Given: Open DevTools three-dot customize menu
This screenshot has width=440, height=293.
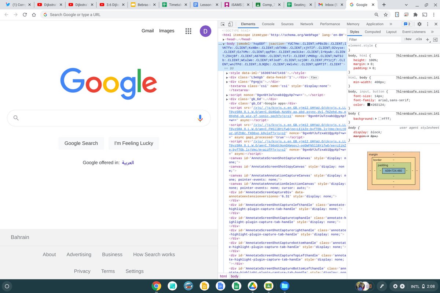Looking at the screenshot, I should [x=428, y=24].
